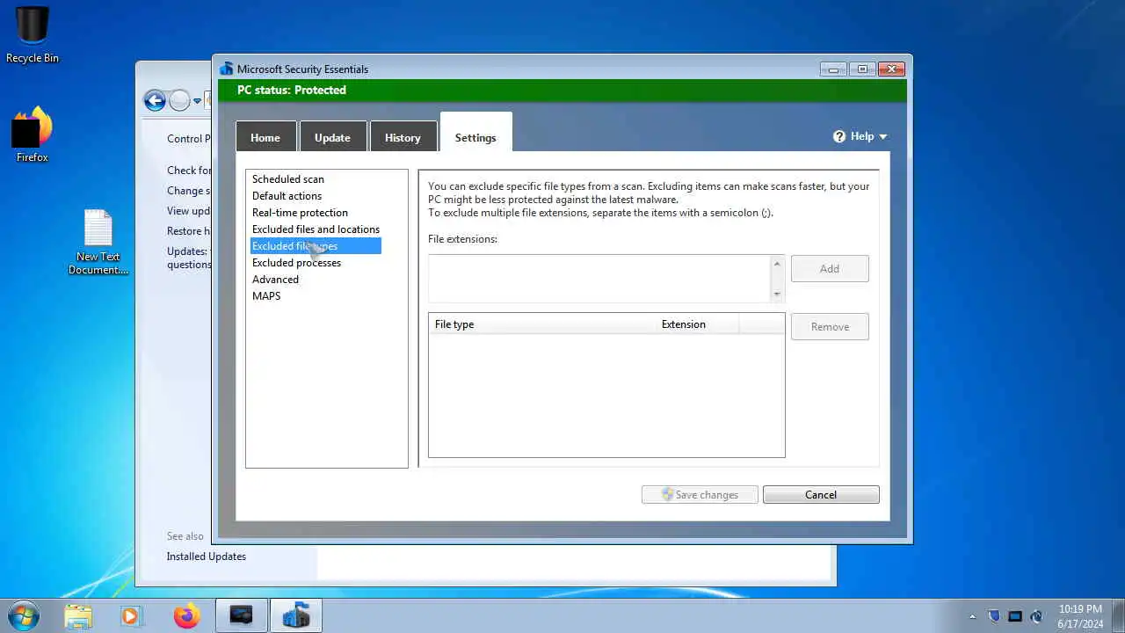Click the Security Essentials tray shield icon
Image resolution: width=1125 pixels, height=633 pixels.
point(994,616)
